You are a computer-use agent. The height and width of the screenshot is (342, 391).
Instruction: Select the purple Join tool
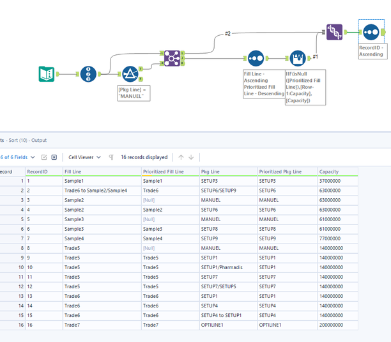tap(172, 58)
